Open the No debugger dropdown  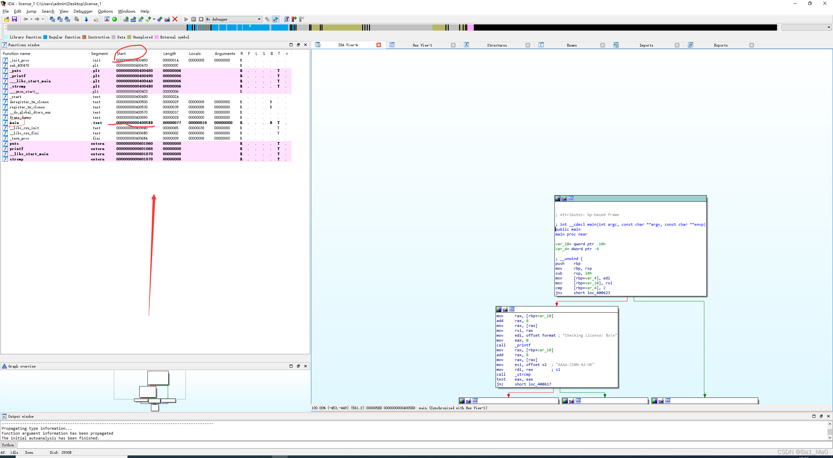coord(259,19)
